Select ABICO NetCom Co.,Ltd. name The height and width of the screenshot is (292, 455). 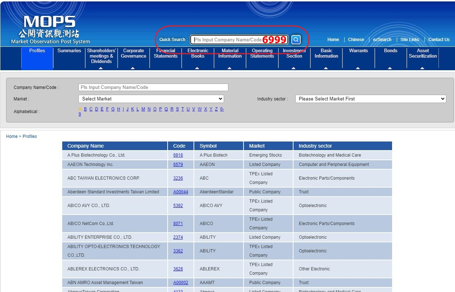[x=91, y=224]
